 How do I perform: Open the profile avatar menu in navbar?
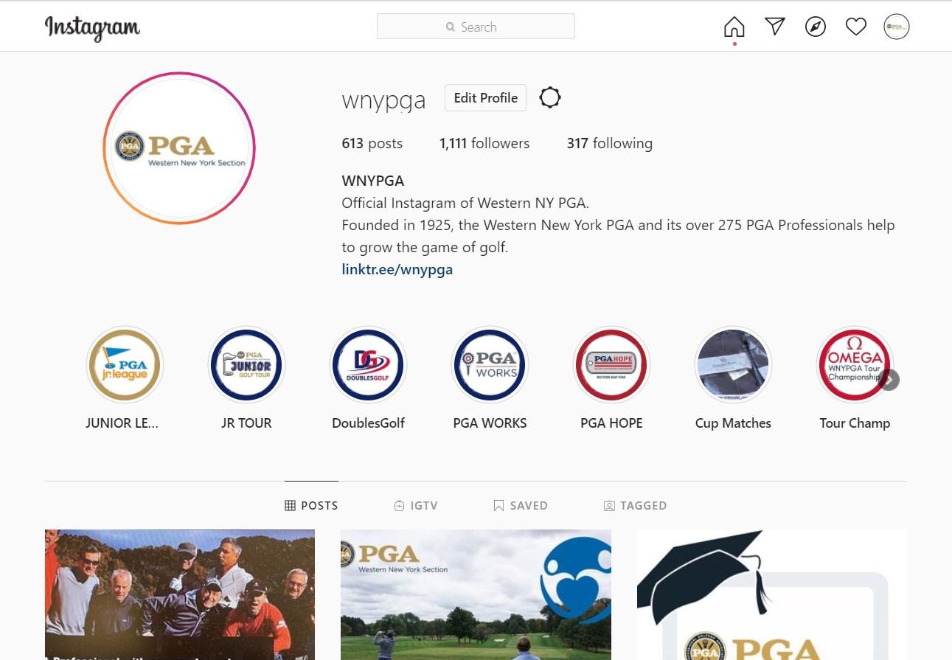click(x=896, y=27)
